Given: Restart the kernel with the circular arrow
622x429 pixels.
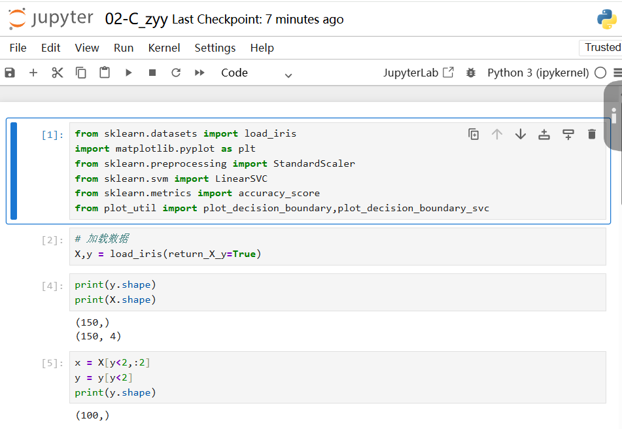Looking at the screenshot, I should [x=176, y=73].
